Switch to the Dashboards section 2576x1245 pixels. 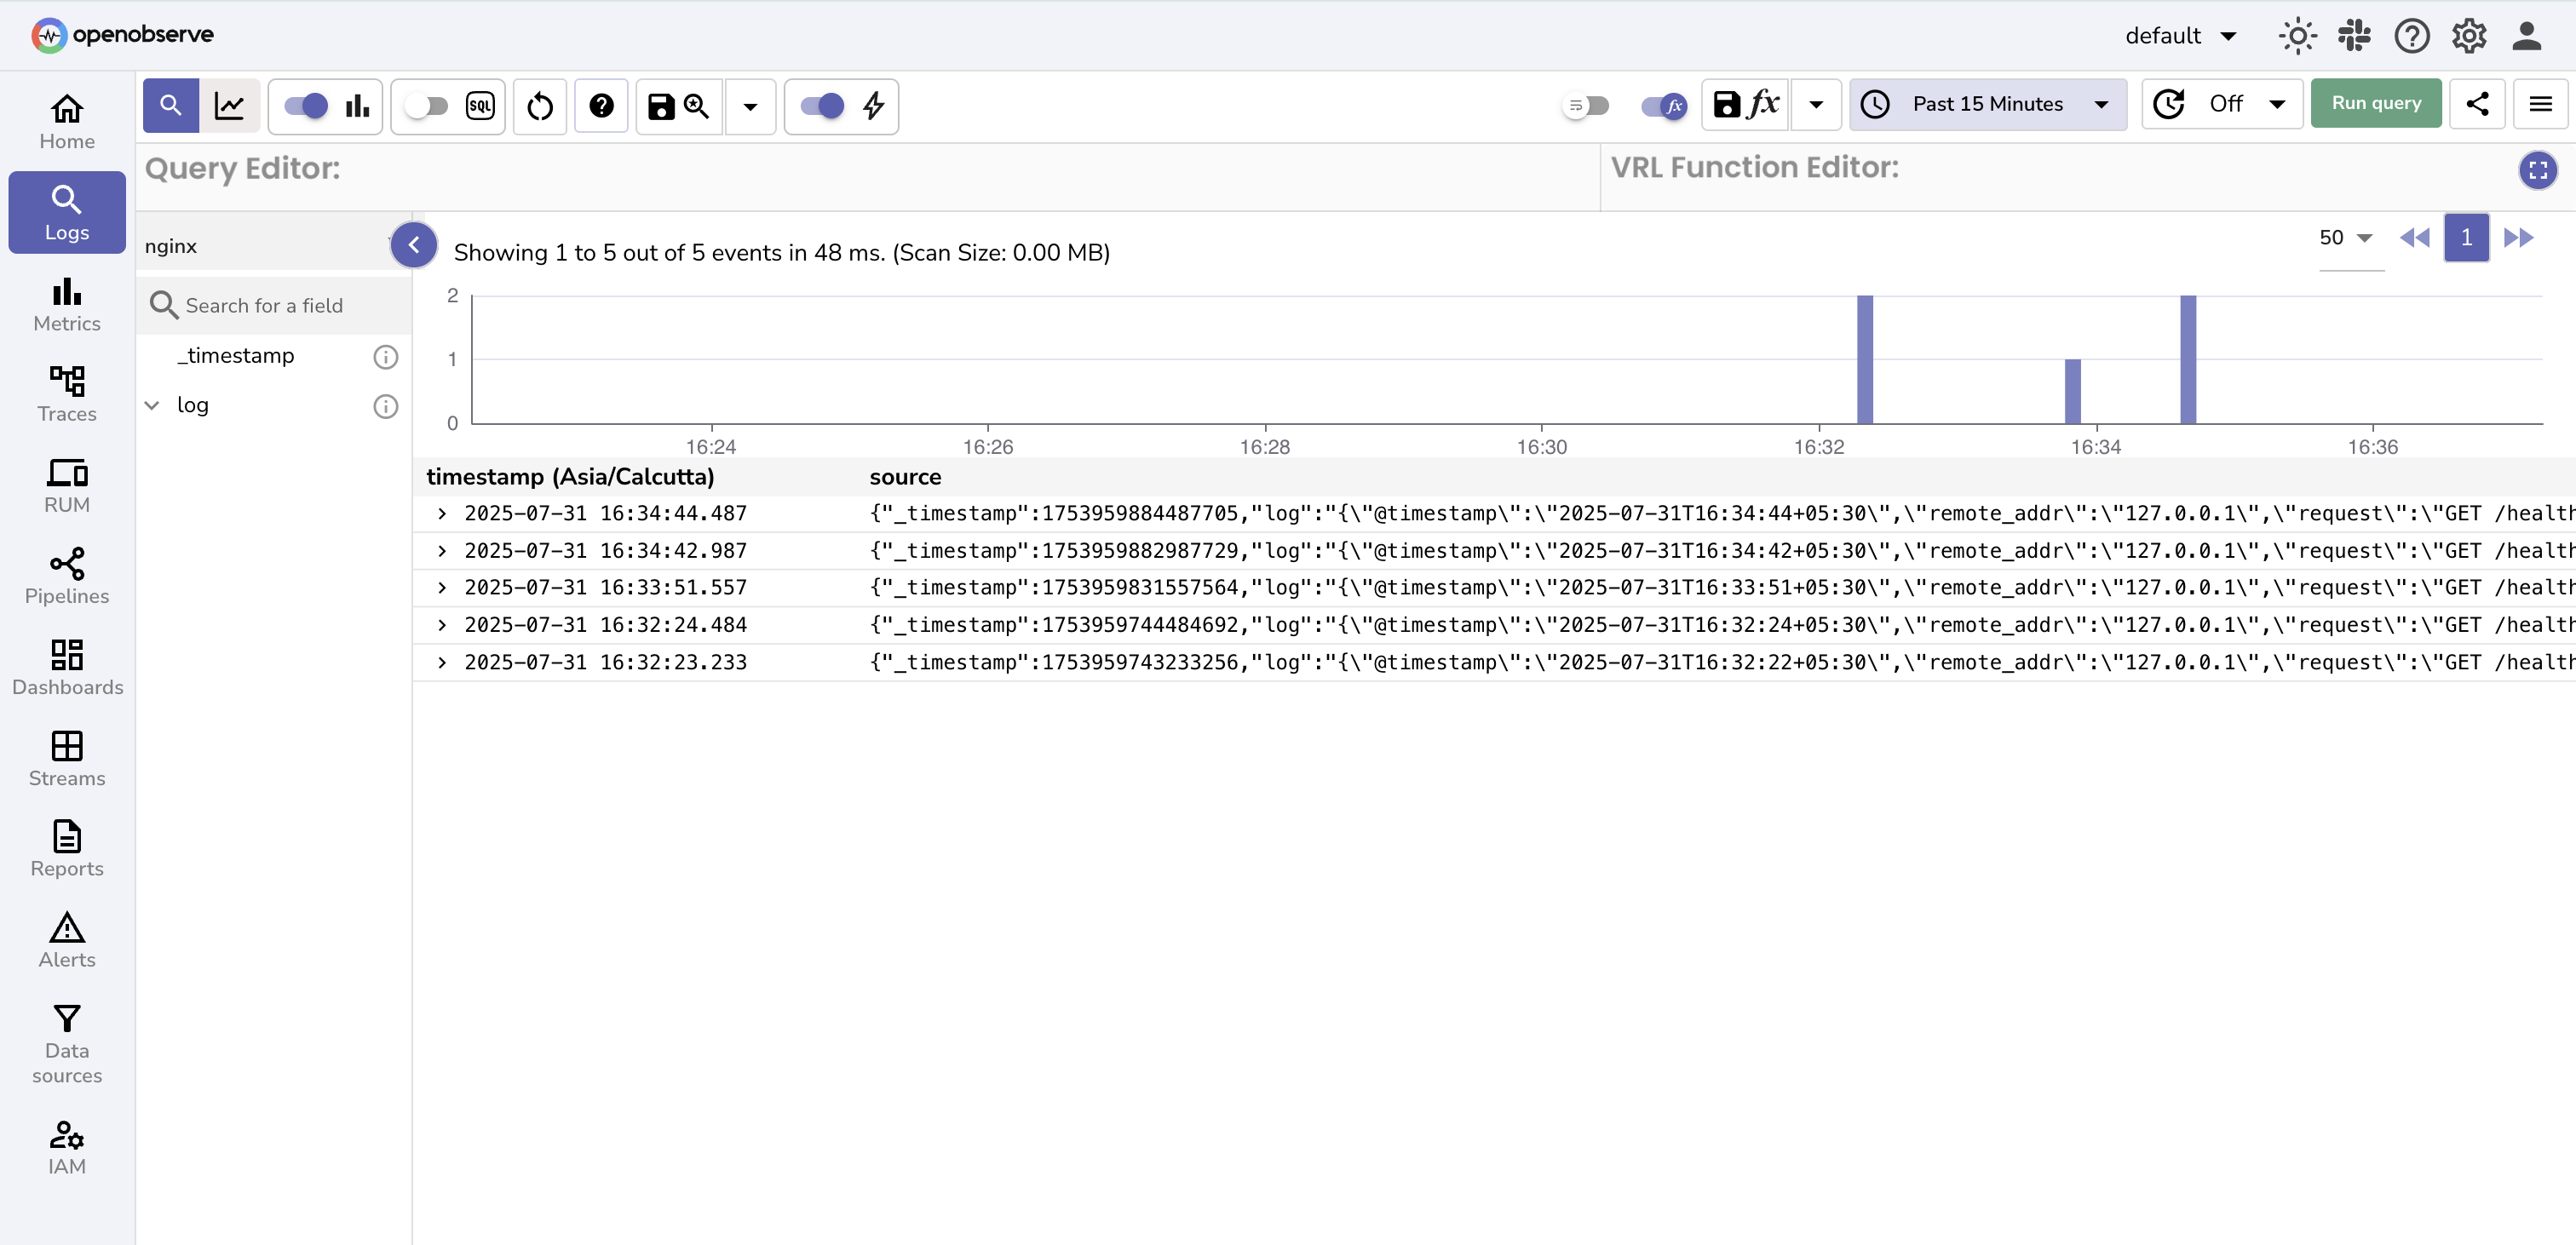click(66, 668)
